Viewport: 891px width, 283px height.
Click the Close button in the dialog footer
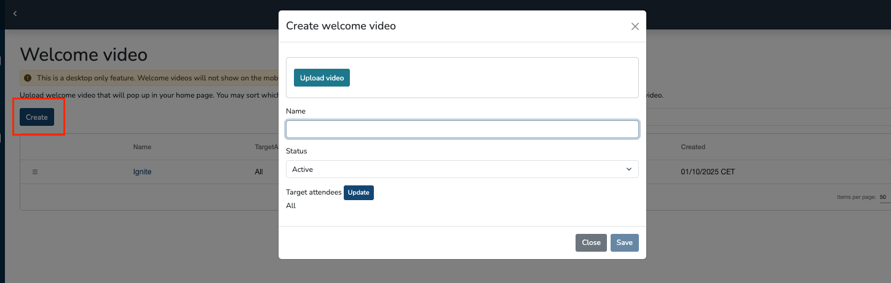click(590, 242)
